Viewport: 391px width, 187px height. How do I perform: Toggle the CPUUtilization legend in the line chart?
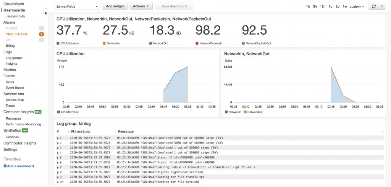point(68,112)
